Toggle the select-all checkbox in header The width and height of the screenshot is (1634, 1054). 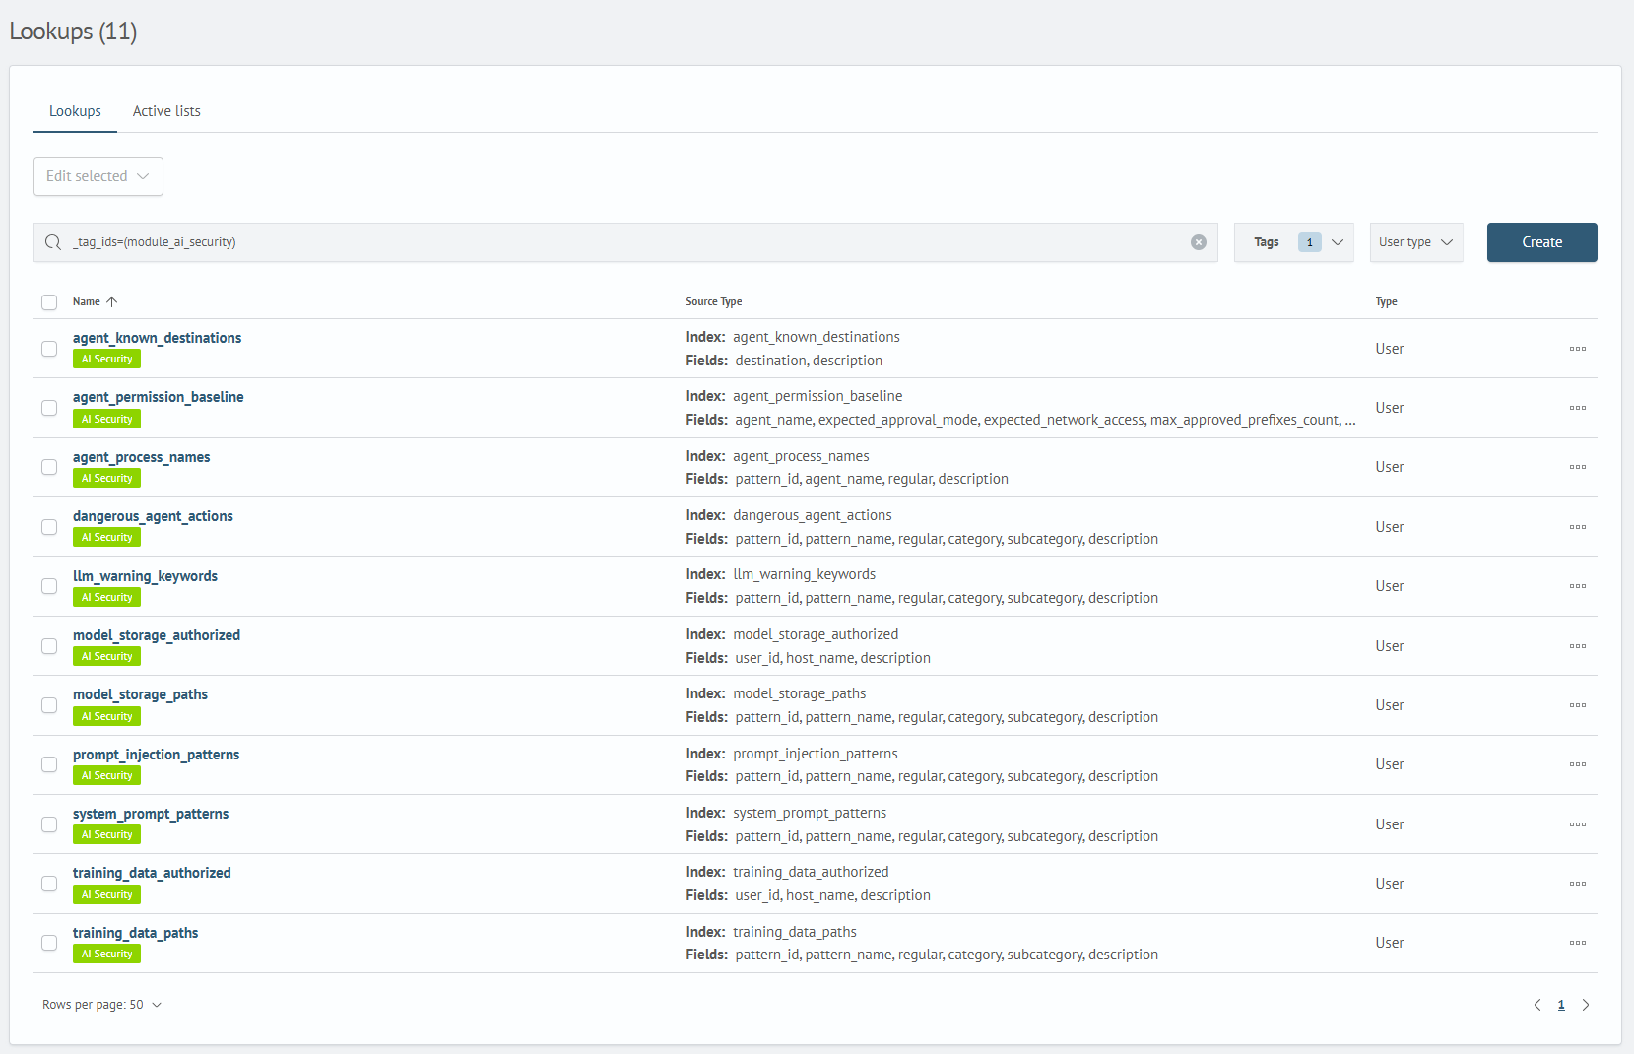coord(49,302)
